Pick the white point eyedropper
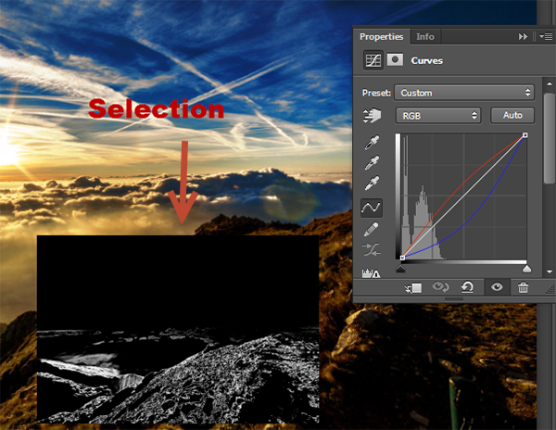 pyautogui.click(x=372, y=185)
